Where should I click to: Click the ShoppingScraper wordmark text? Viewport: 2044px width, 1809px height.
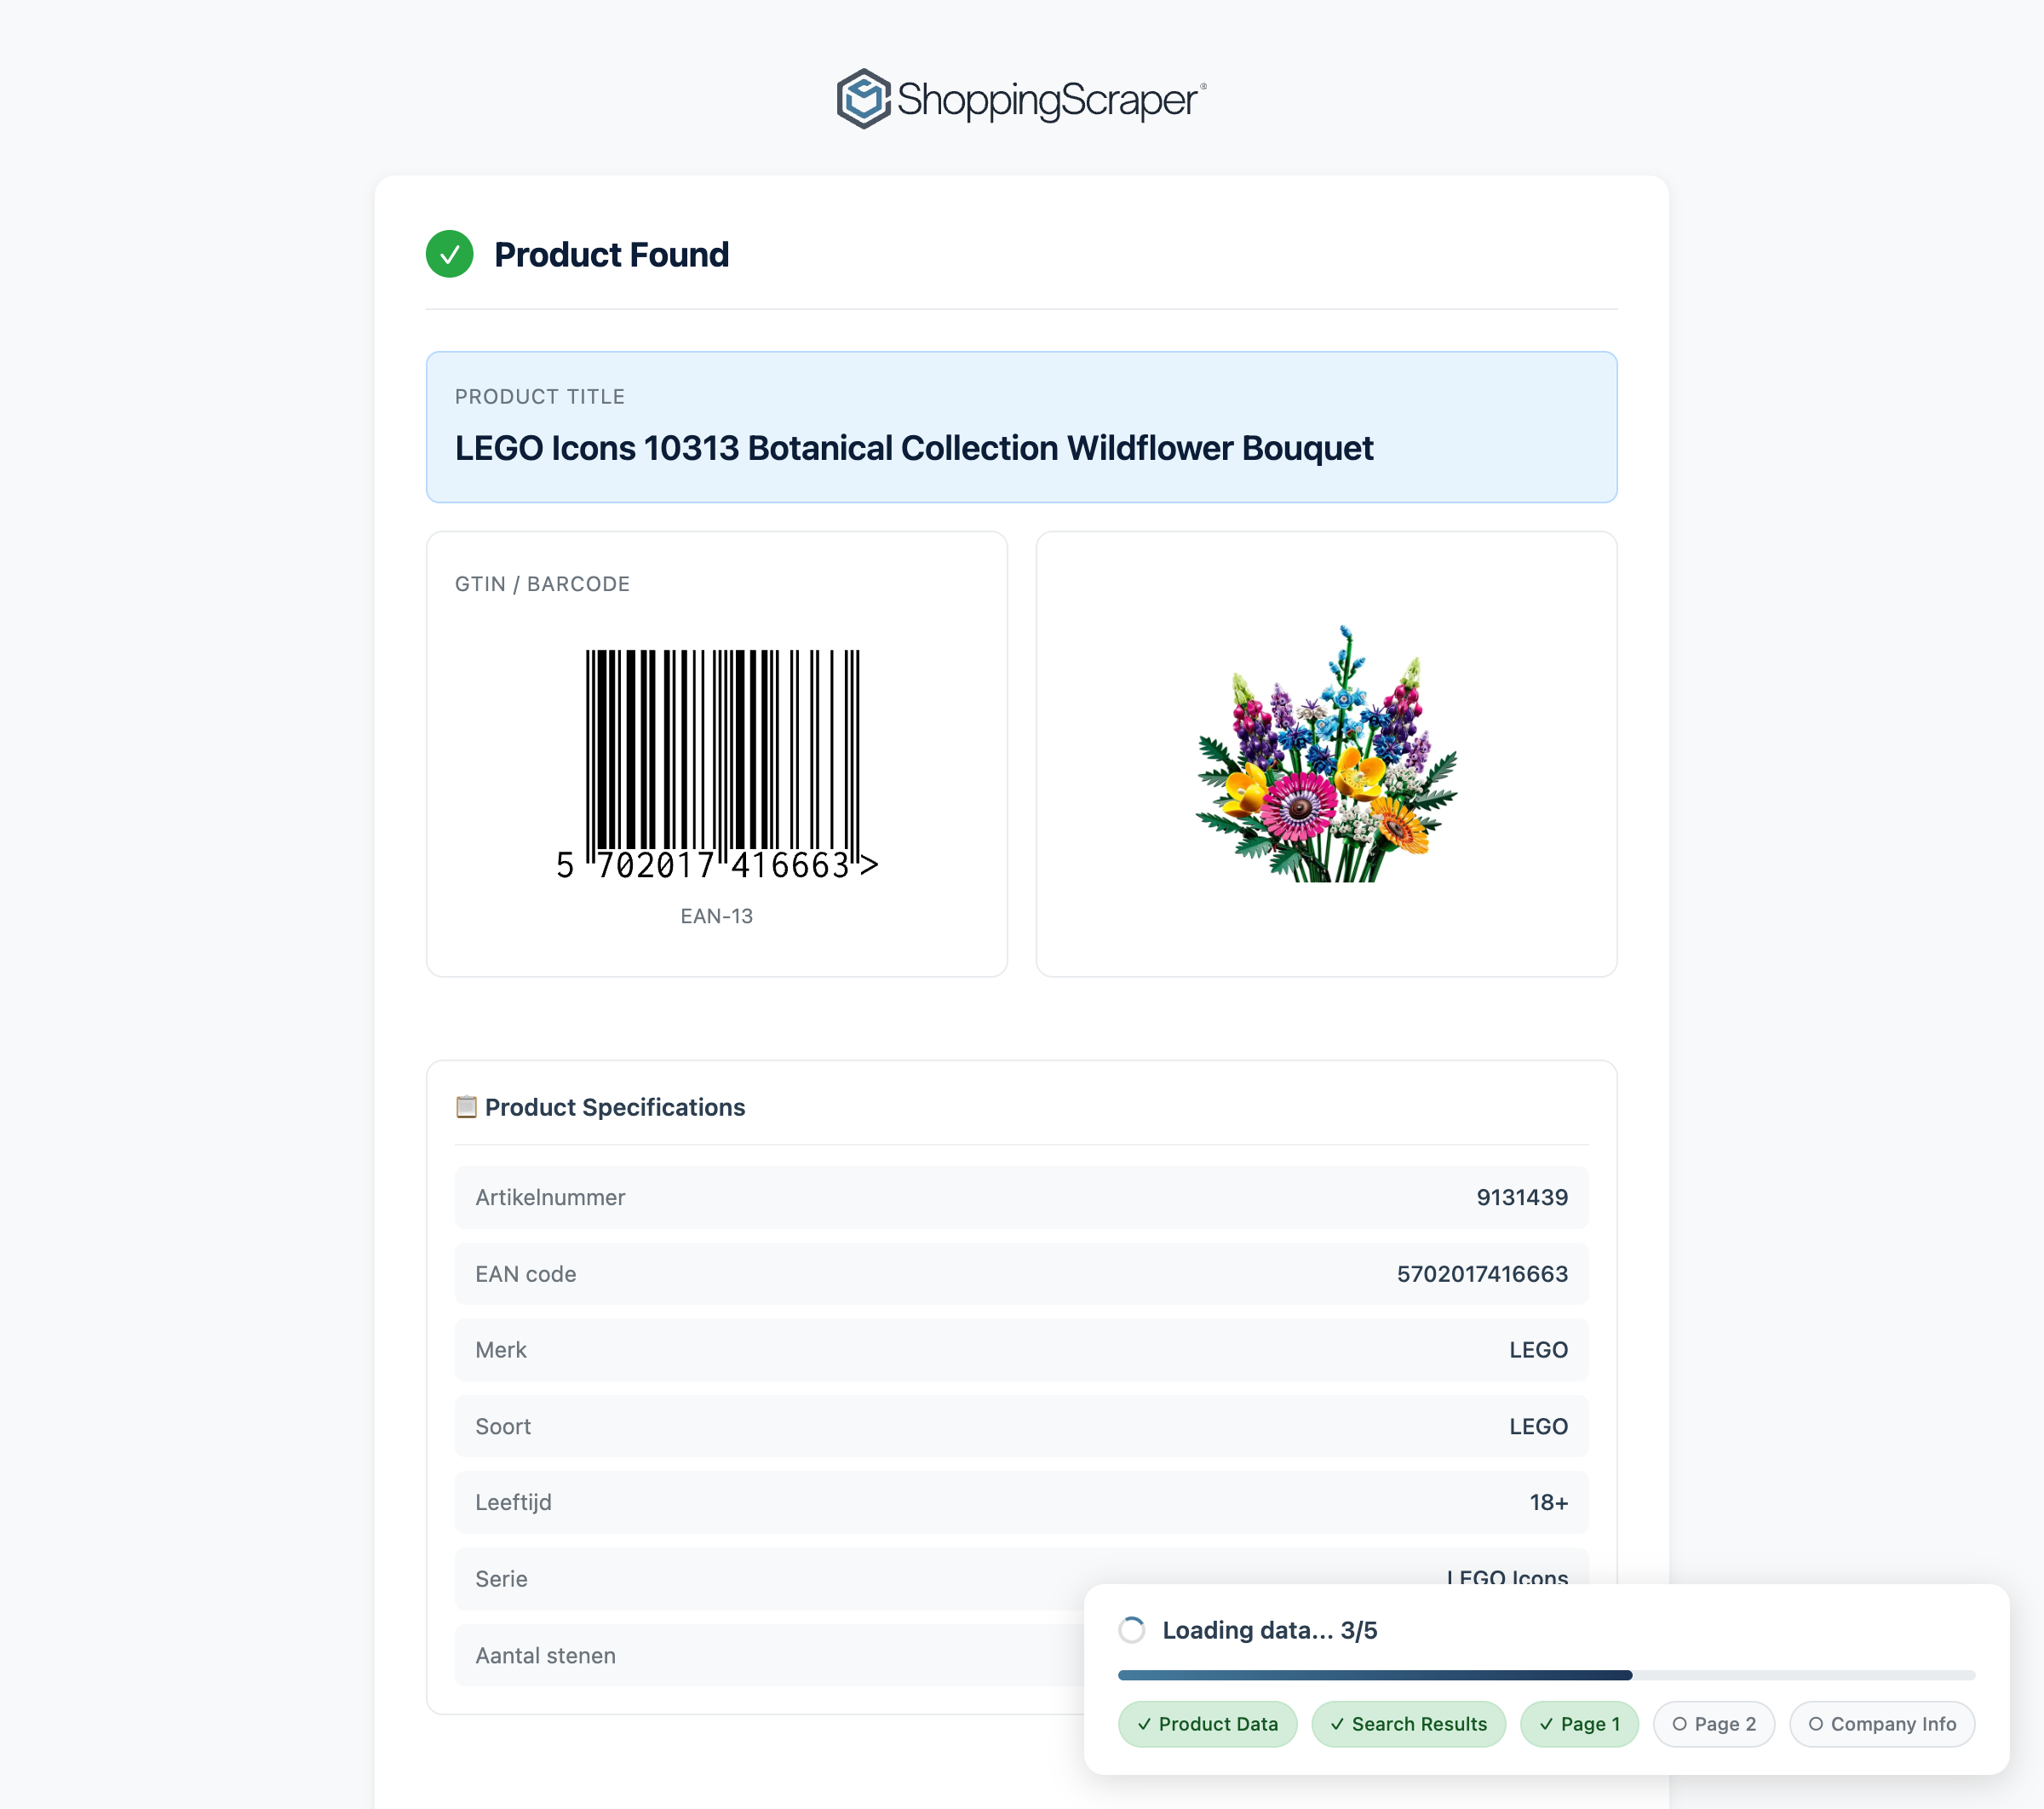pyautogui.click(x=1047, y=100)
